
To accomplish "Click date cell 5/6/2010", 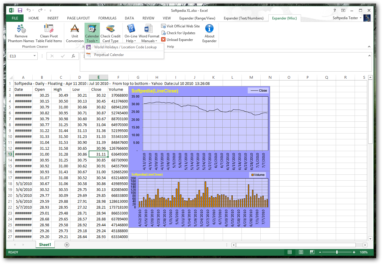I will (x=23, y=201).
